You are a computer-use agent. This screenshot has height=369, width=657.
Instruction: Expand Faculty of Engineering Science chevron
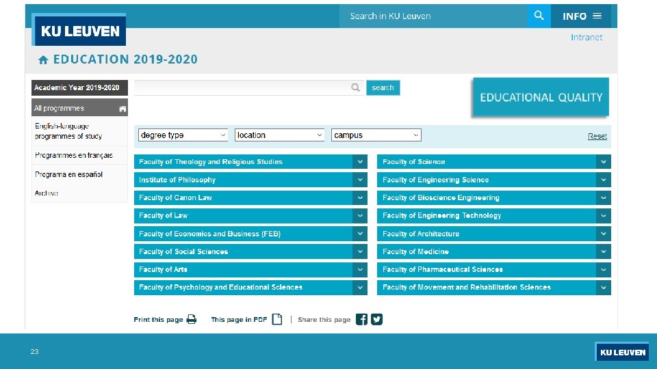point(604,180)
